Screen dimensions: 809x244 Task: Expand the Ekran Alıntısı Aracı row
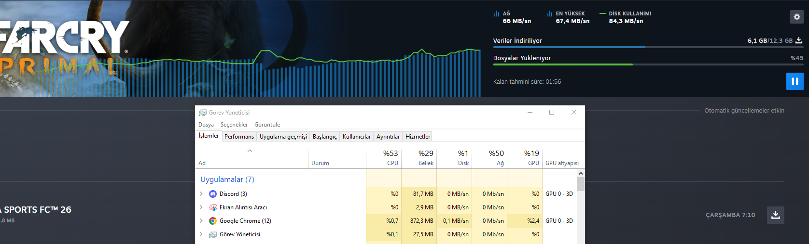pyautogui.click(x=201, y=207)
